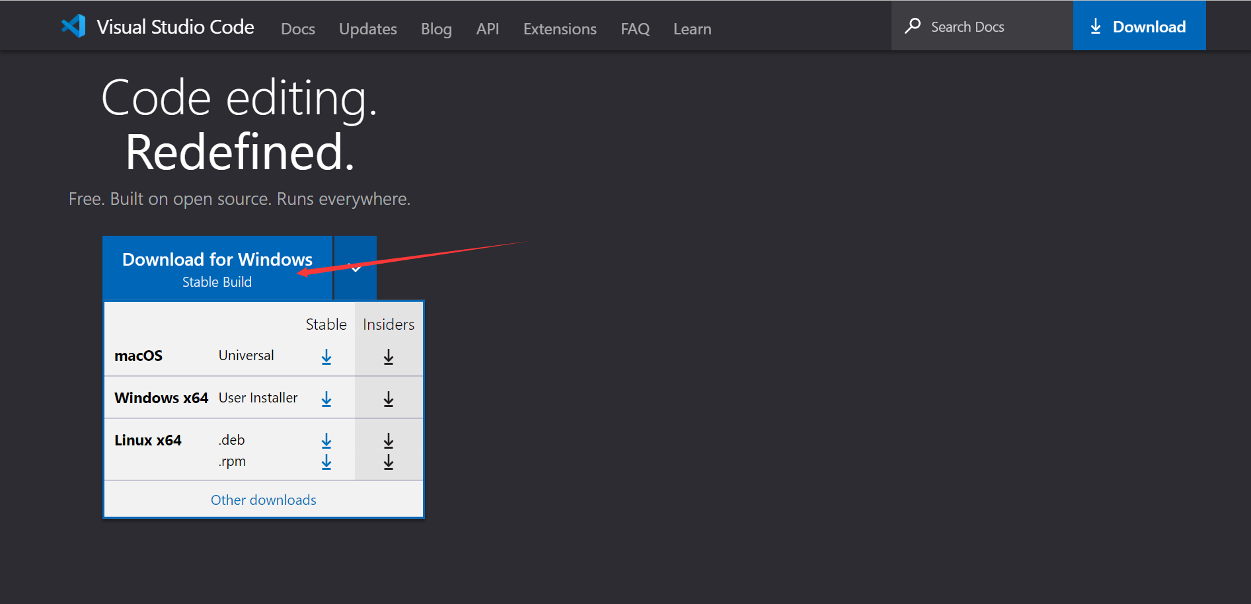Open the Extensions page
The image size is (1251, 604).
(560, 29)
